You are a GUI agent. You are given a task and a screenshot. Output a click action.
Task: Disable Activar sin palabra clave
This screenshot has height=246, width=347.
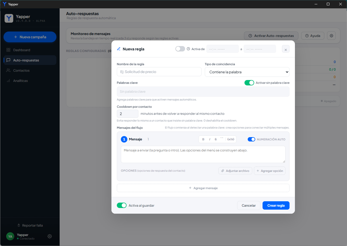point(249,83)
